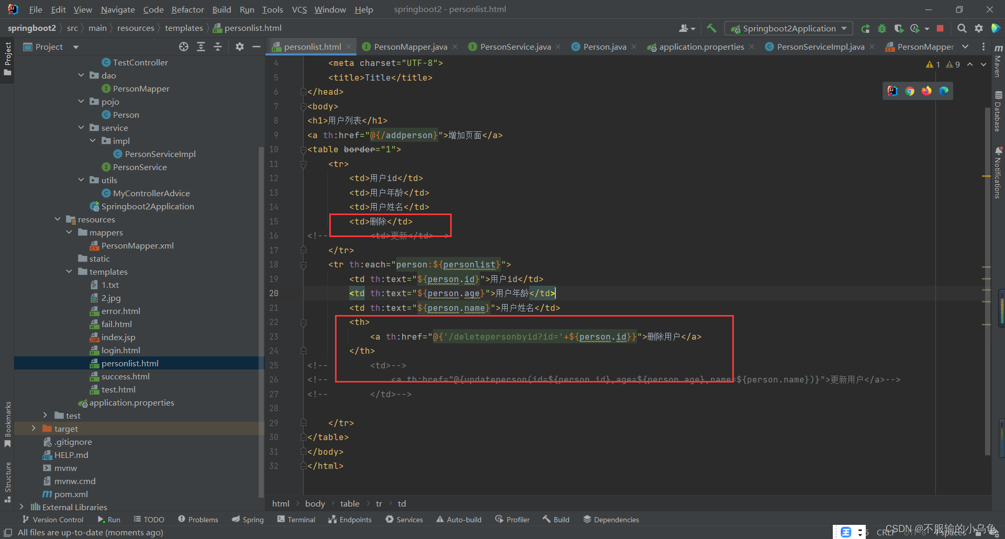Viewport: 1005px width, 539px height.
Task: Toggle the Bookmarks side panel
Action: tap(7, 424)
